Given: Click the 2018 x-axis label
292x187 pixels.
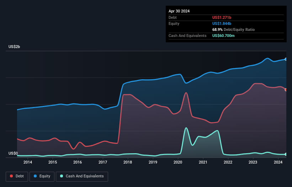Looking at the screenshot, I should (128, 162).
